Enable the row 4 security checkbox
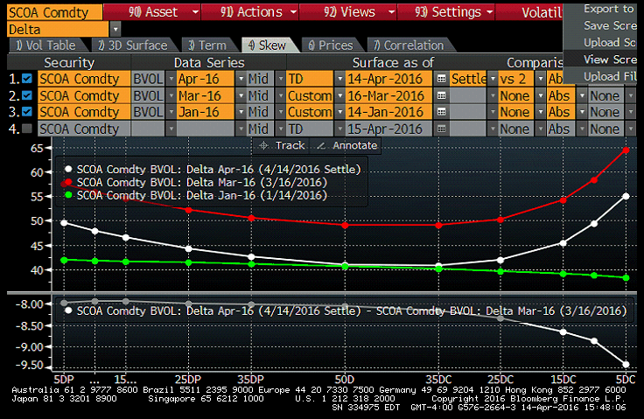Viewport: 644px width, 419px height. (x=26, y=129)
